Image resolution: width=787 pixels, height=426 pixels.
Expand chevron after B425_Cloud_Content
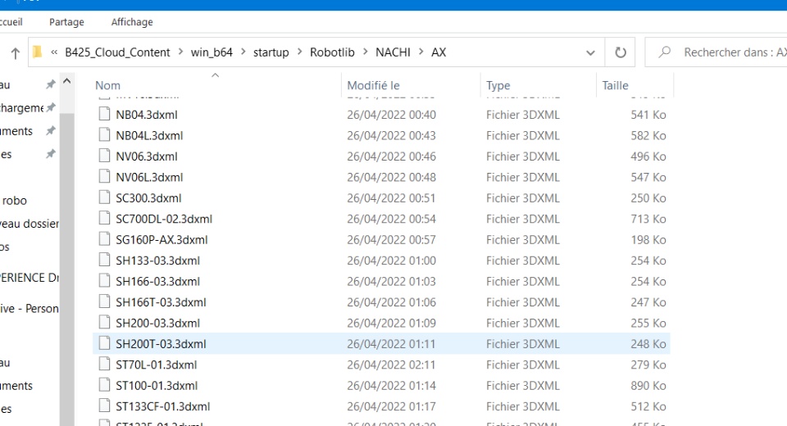(180, 52)
